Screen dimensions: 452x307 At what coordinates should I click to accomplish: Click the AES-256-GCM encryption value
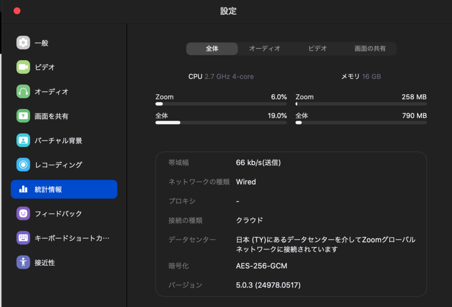[x=261, y=266]
